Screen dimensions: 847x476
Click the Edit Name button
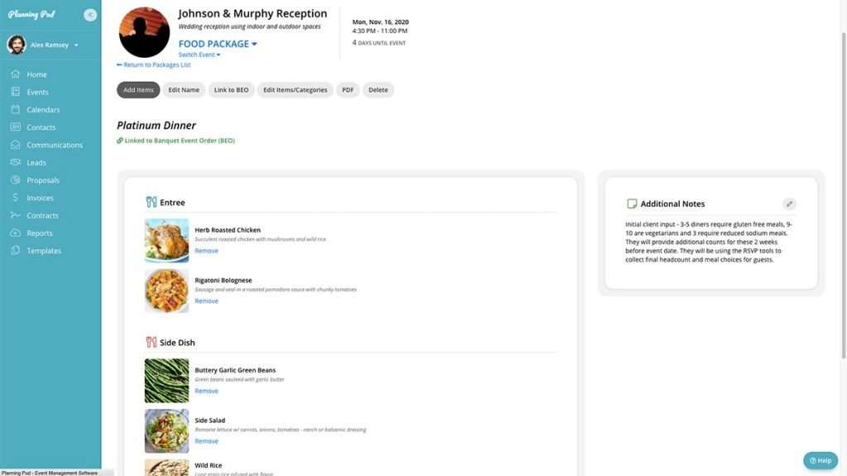pos(184,89)
